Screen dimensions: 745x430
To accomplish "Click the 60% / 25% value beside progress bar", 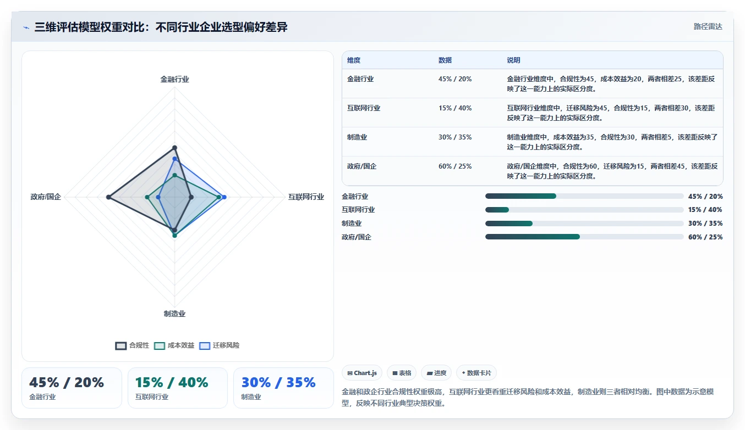I will pyautogui.click(x=705, y=237).
